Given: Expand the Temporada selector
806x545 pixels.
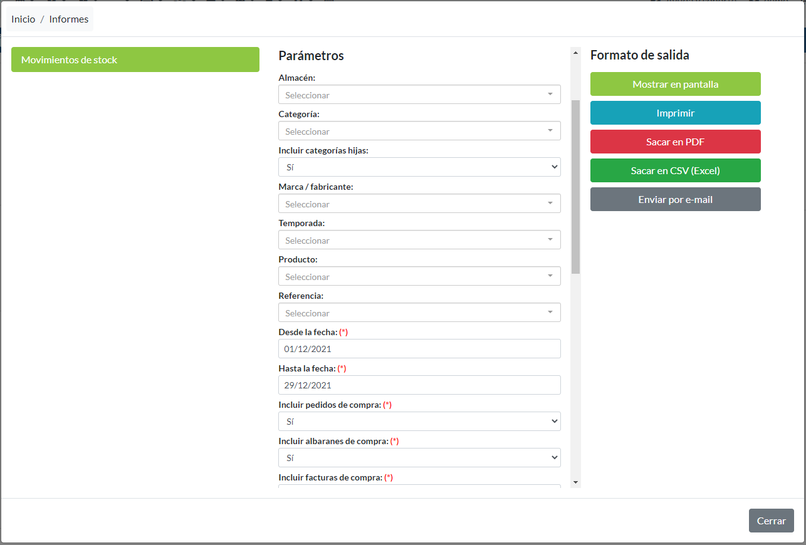Looking at the screenshot, I should (419, 240).
